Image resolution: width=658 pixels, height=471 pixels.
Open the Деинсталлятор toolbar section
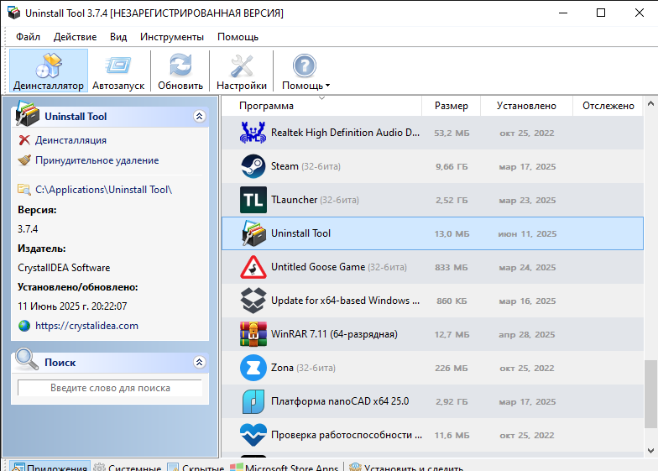point(49,71)
